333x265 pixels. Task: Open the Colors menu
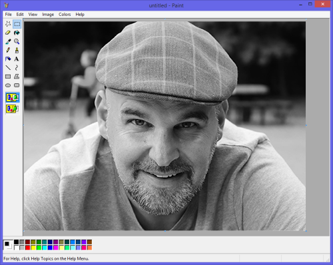[65, 15]
